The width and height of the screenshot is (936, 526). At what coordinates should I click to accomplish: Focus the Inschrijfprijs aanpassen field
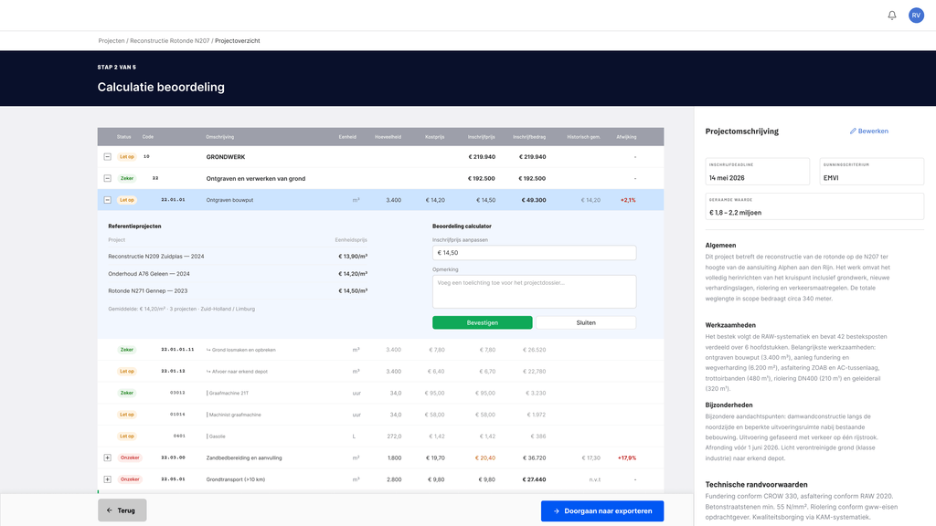[534, 253]
